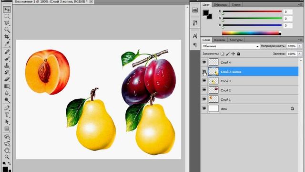Screen dimensions: 305x172
Task: Switch to Образцы swatches tab
Action: (x=220, y=4)
